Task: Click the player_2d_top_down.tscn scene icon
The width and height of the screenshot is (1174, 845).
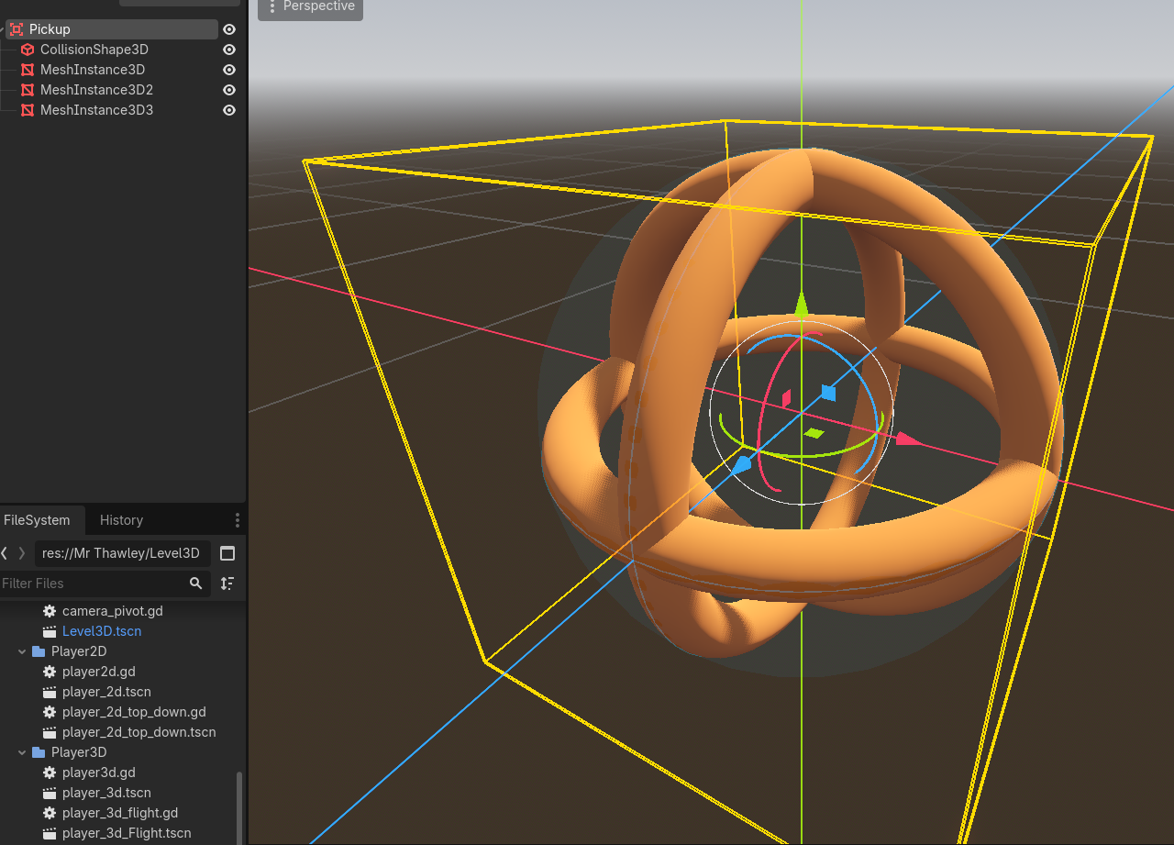Action: tap(50, 732)
